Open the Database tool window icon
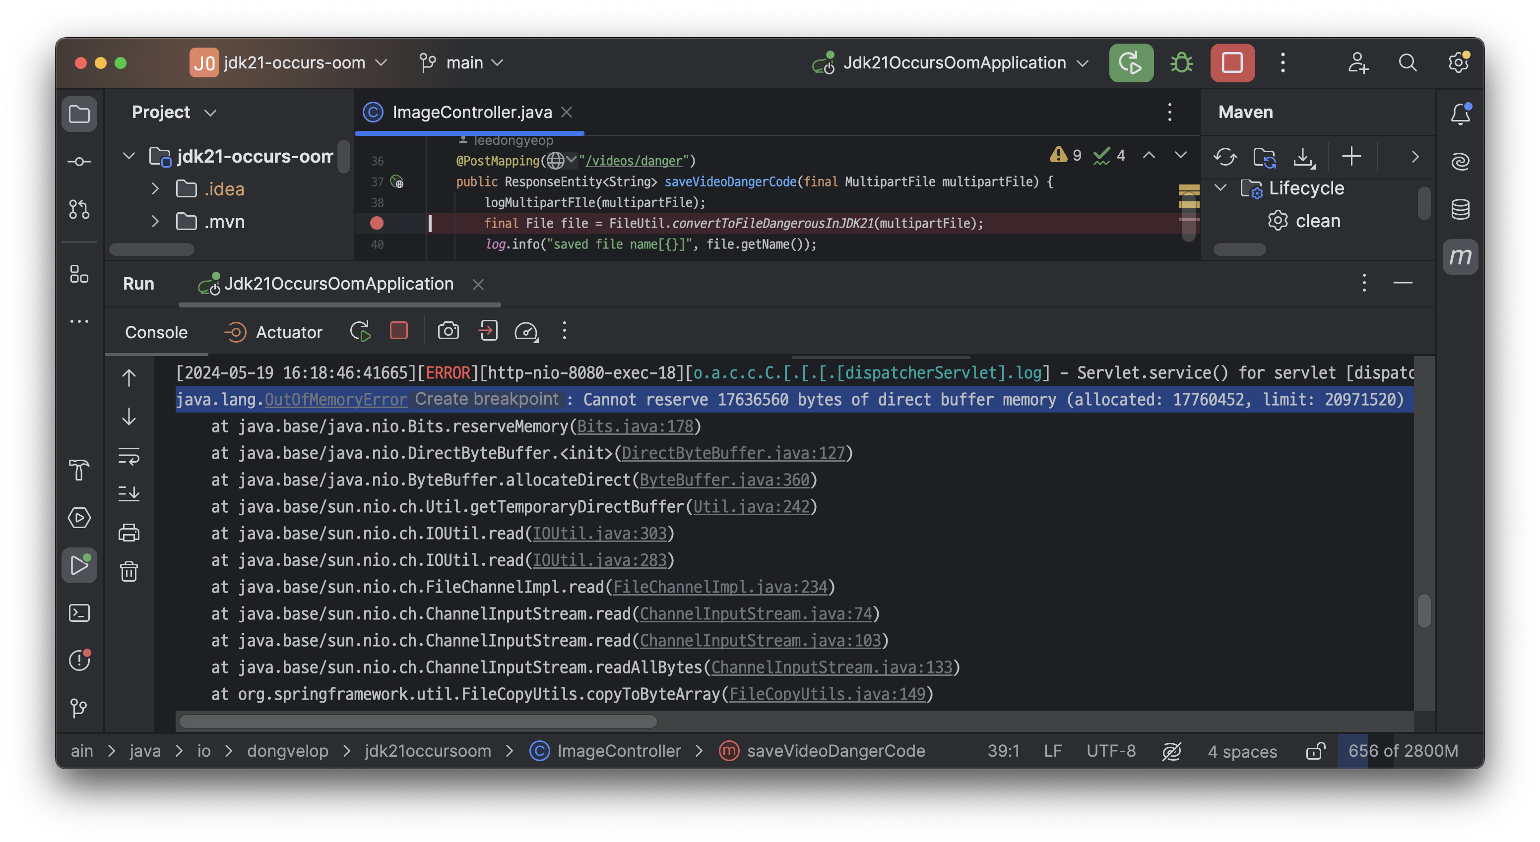This screenshot has height=842, width=1540. click(1460, 209)
